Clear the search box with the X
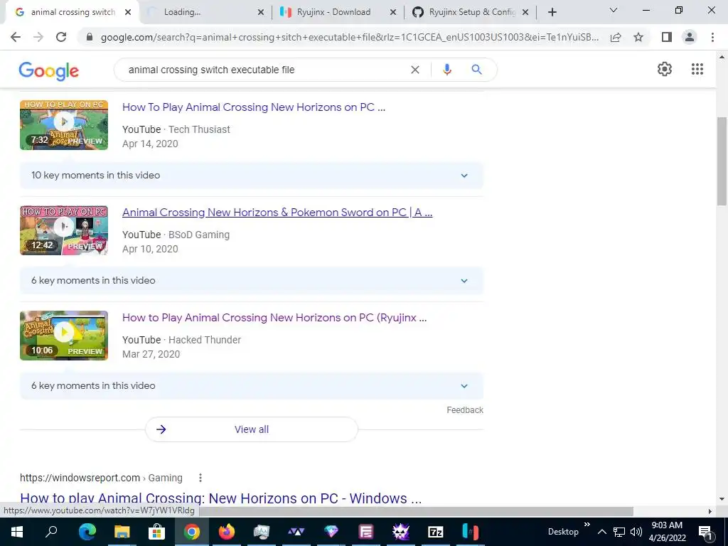Viewport: 728px width, 546px height. pyautogui.click(x=415, y=70)
